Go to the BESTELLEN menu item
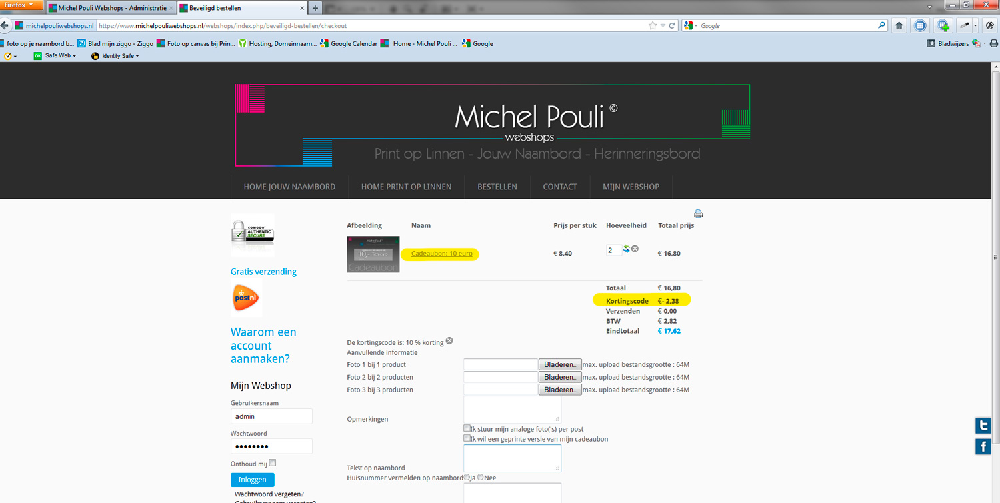 point(497,187)
